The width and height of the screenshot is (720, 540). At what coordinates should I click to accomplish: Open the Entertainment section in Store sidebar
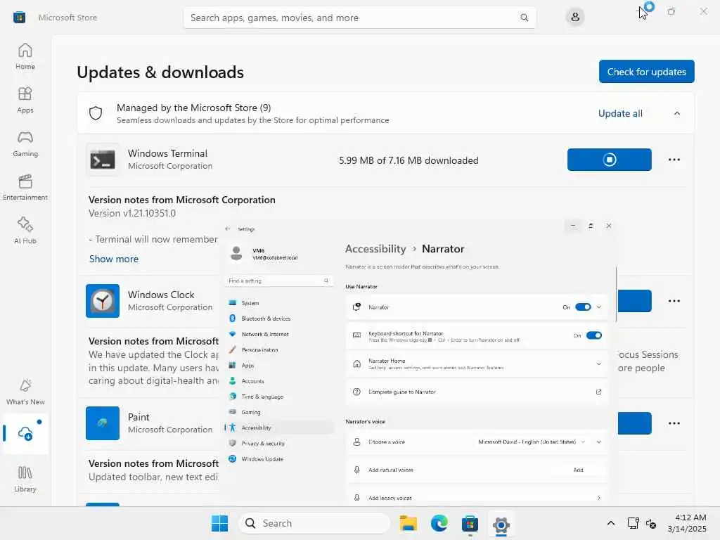coord(25,187)
